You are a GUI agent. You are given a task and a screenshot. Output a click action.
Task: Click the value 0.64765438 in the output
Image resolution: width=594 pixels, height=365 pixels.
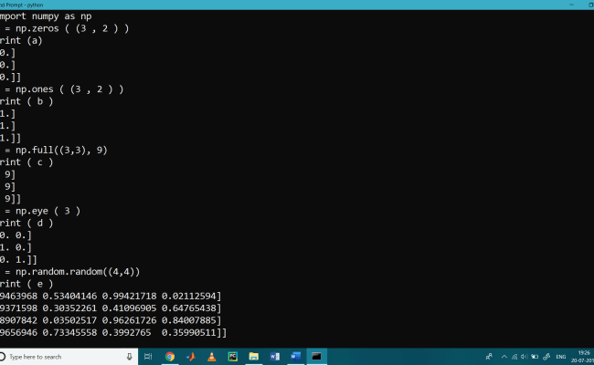[x=188, y=308]
